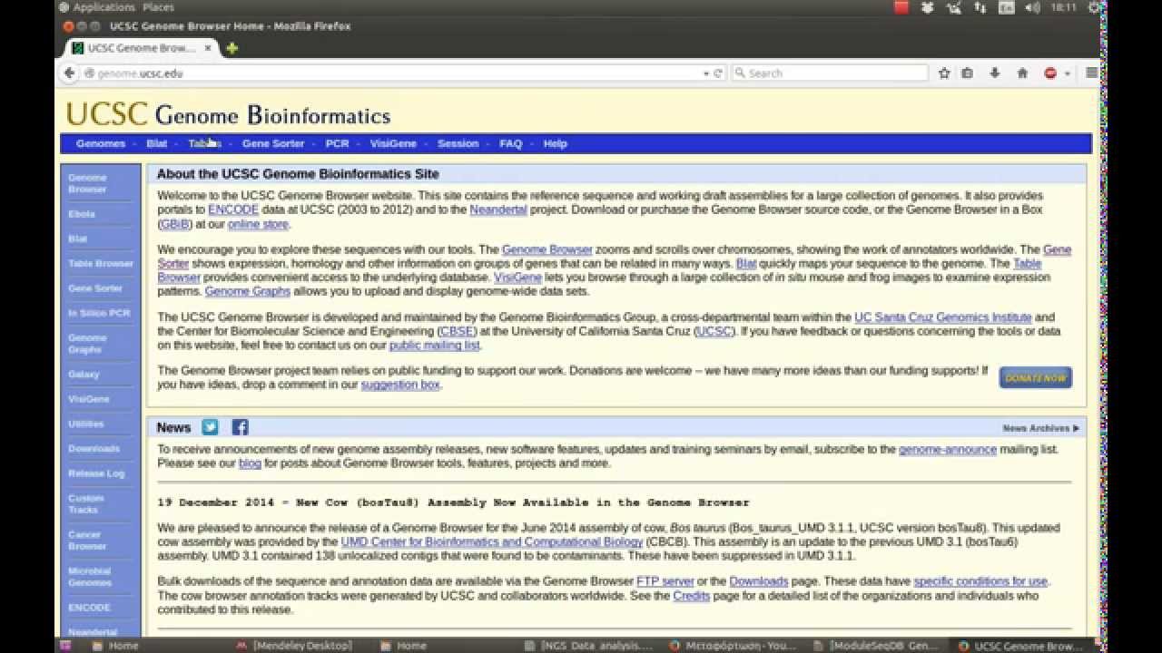Open Release Log in the left sidebar
The height and width of the screenshot is (653, 1162).
(x=96, y=473)
